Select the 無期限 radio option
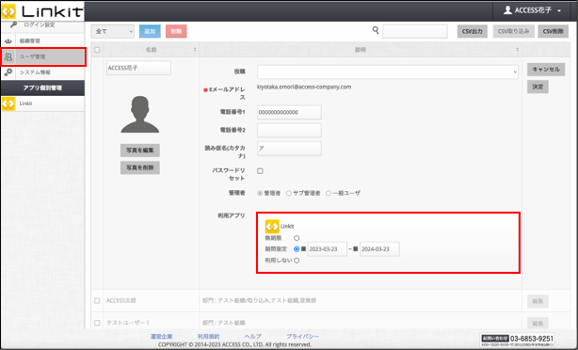The width and height of the screenshot is (578, 350). click(297, 238)
